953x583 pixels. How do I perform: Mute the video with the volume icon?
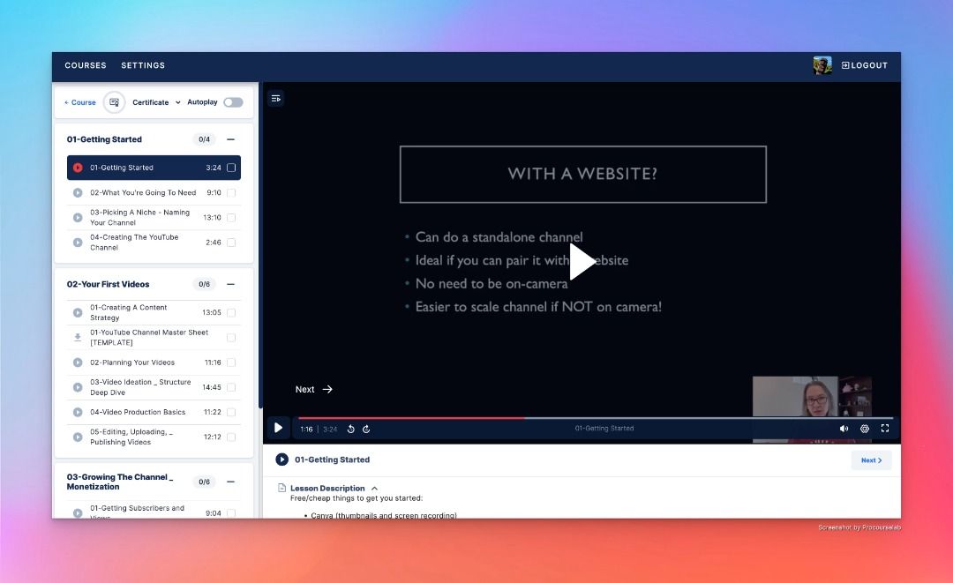[x=844, y=429]
